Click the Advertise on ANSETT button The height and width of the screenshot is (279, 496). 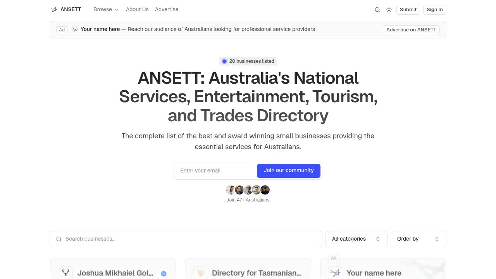[411, 29]
